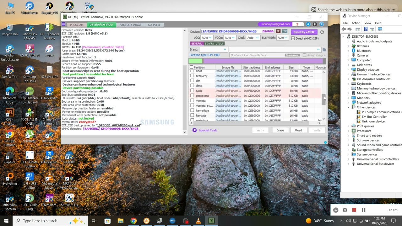The height and width of the screenshot is (226, 402).
Task: Open the UFI hamburger menu icon
Action: tap(63, 24)
